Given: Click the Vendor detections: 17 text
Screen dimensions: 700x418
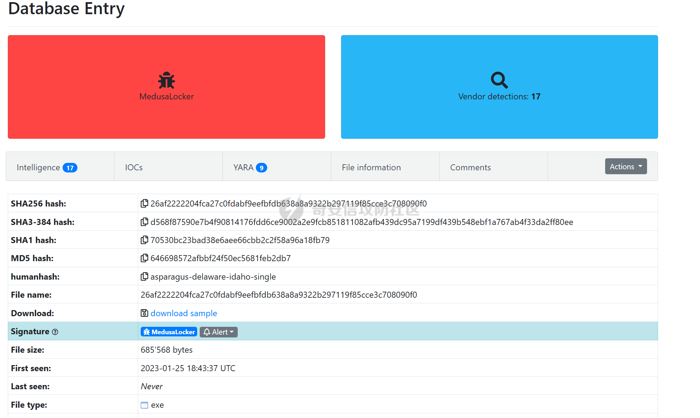Looking at the screenshot, I should (499, 97).
